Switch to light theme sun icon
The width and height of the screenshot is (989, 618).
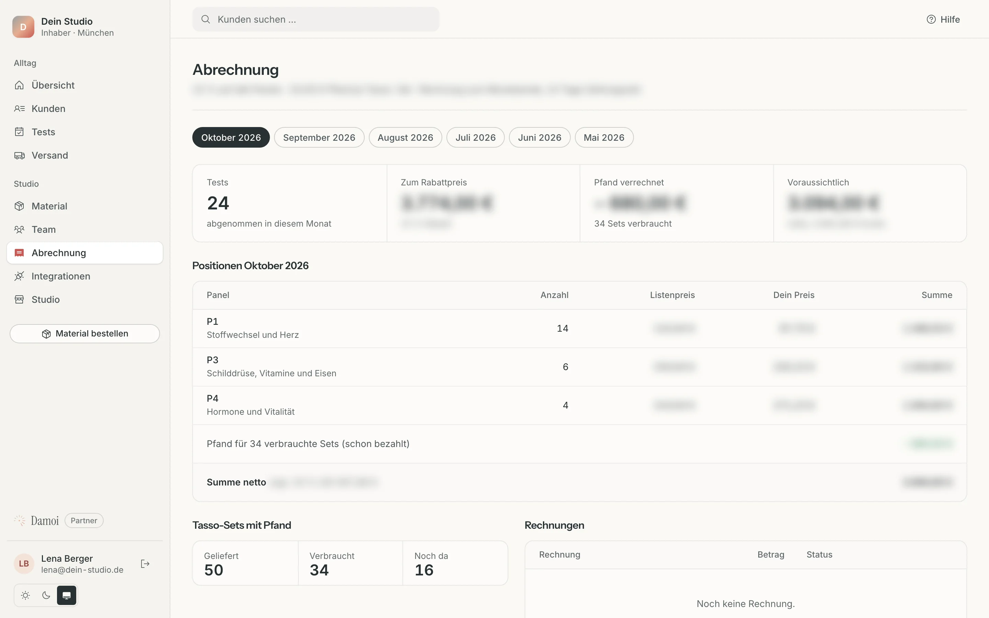pyautogui.click(x=25, y=595)
